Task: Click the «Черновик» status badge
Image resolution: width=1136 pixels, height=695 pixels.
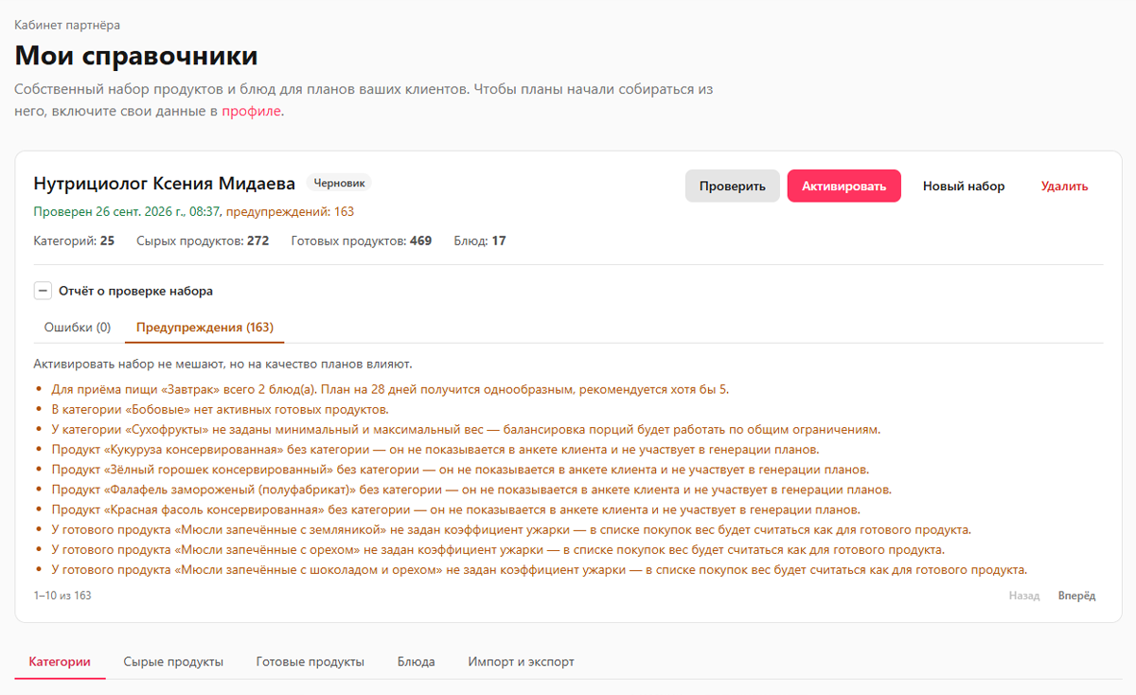Action: 340,184
